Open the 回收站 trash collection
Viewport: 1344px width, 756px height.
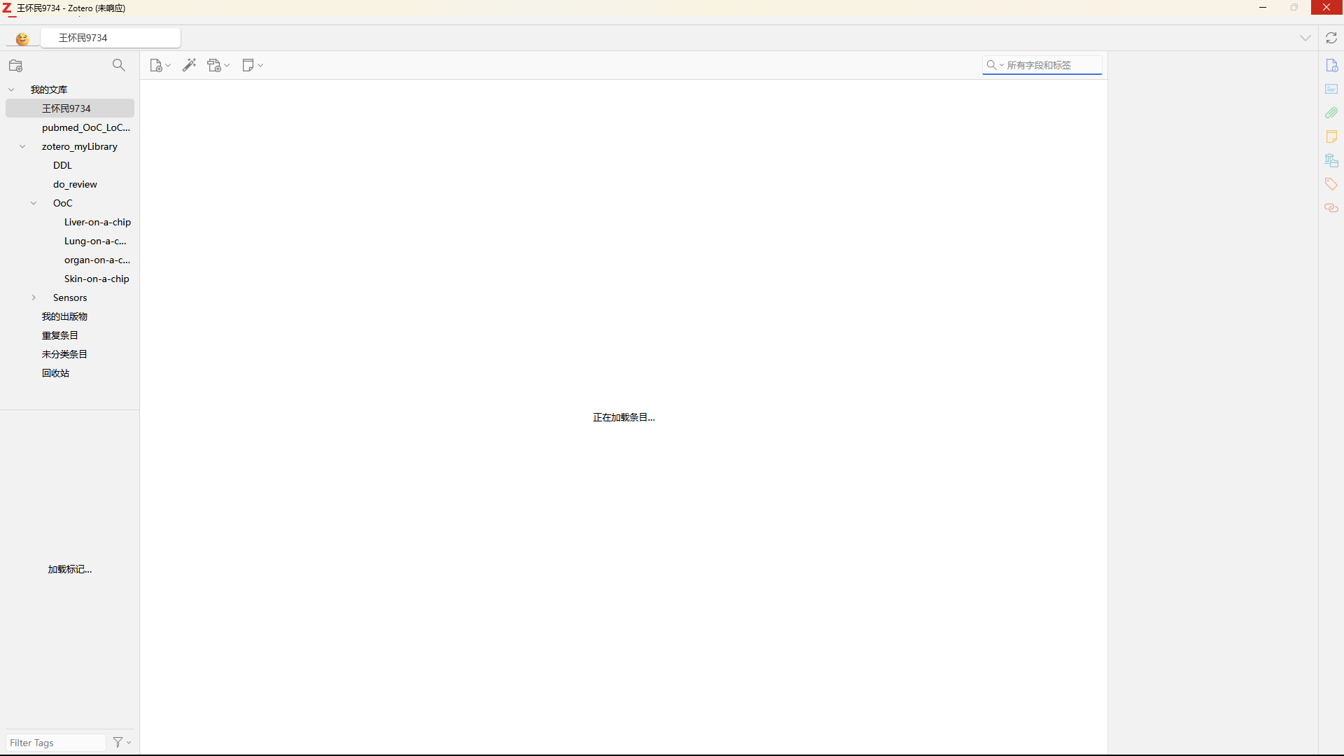[x=55, y=373]
